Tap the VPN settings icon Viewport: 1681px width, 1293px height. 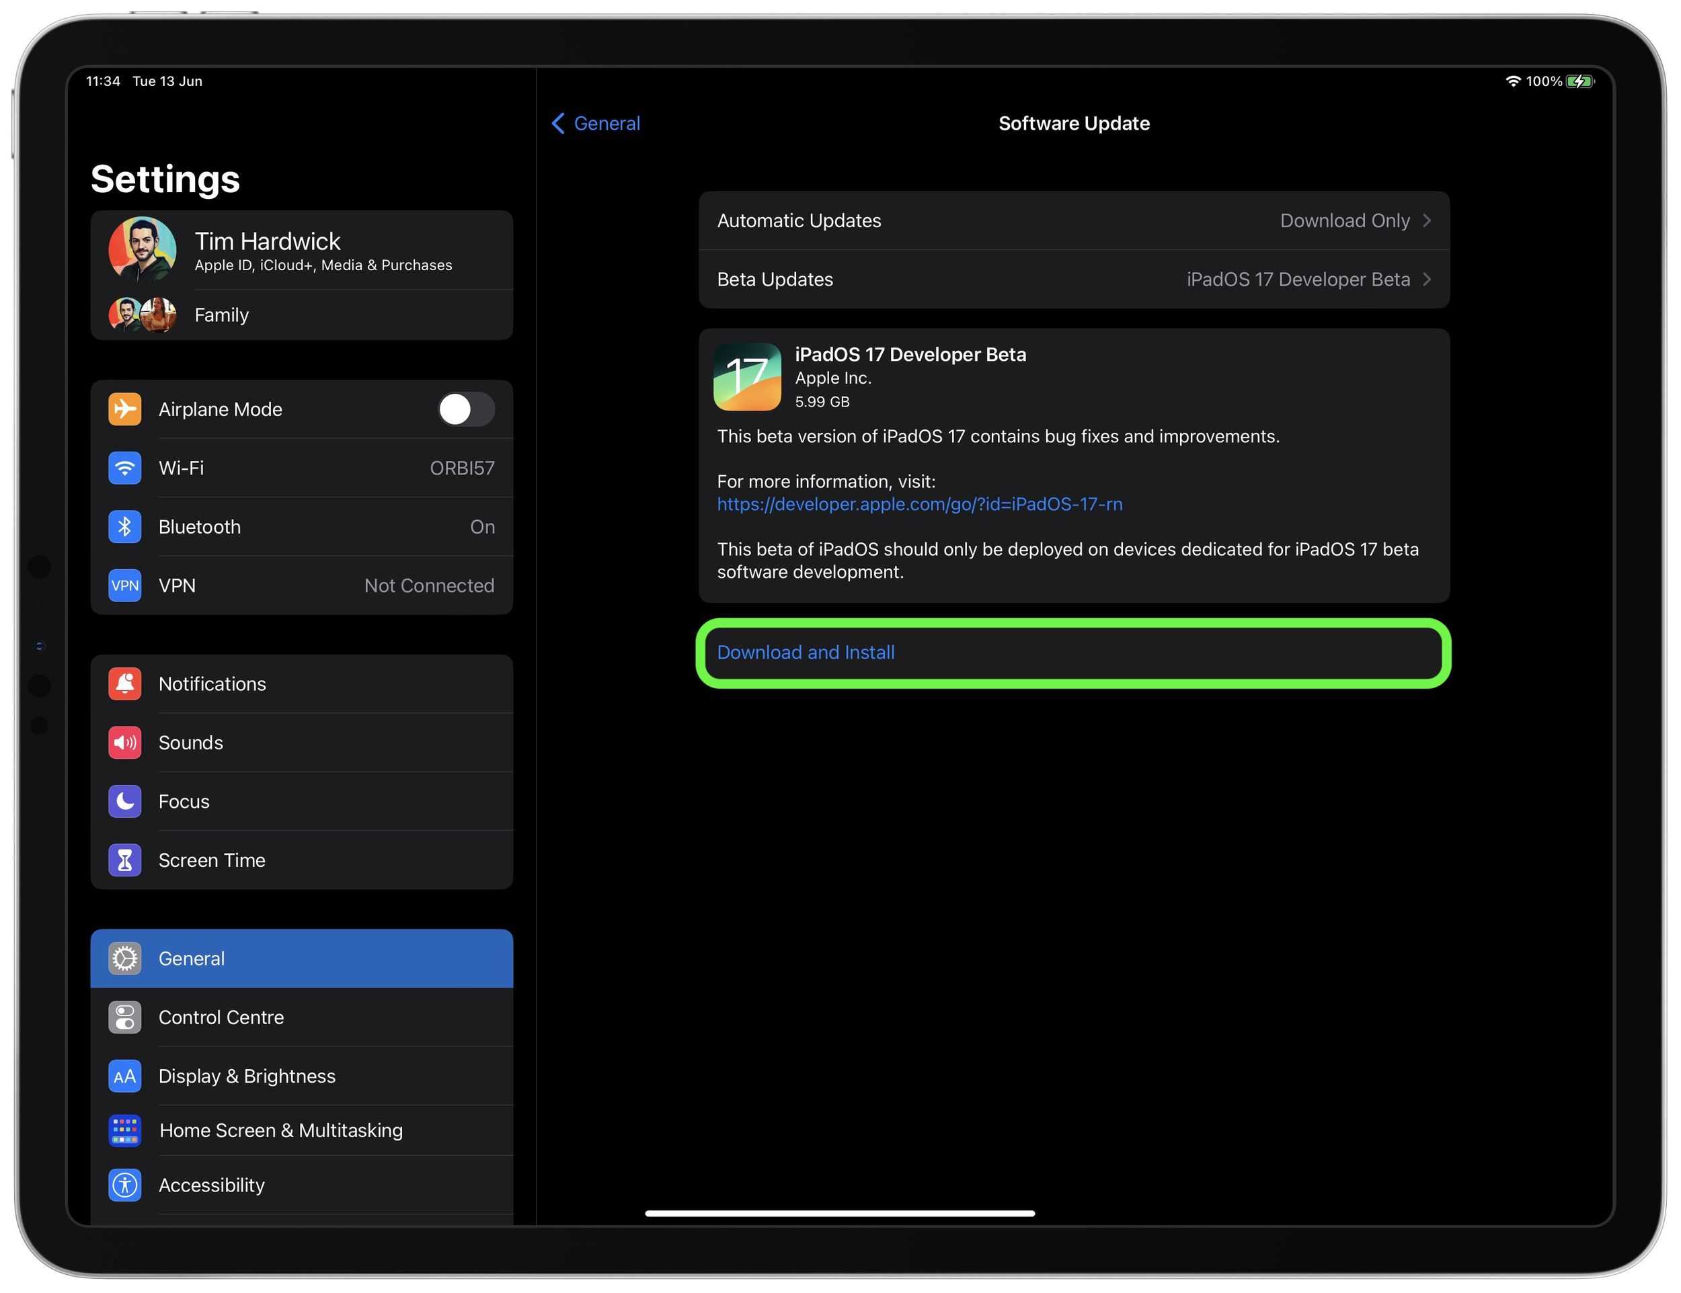click(x=124, y=585)
